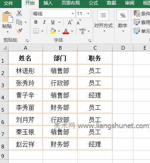
Task: Toggle Bold formatting
Action: [36, 22]
